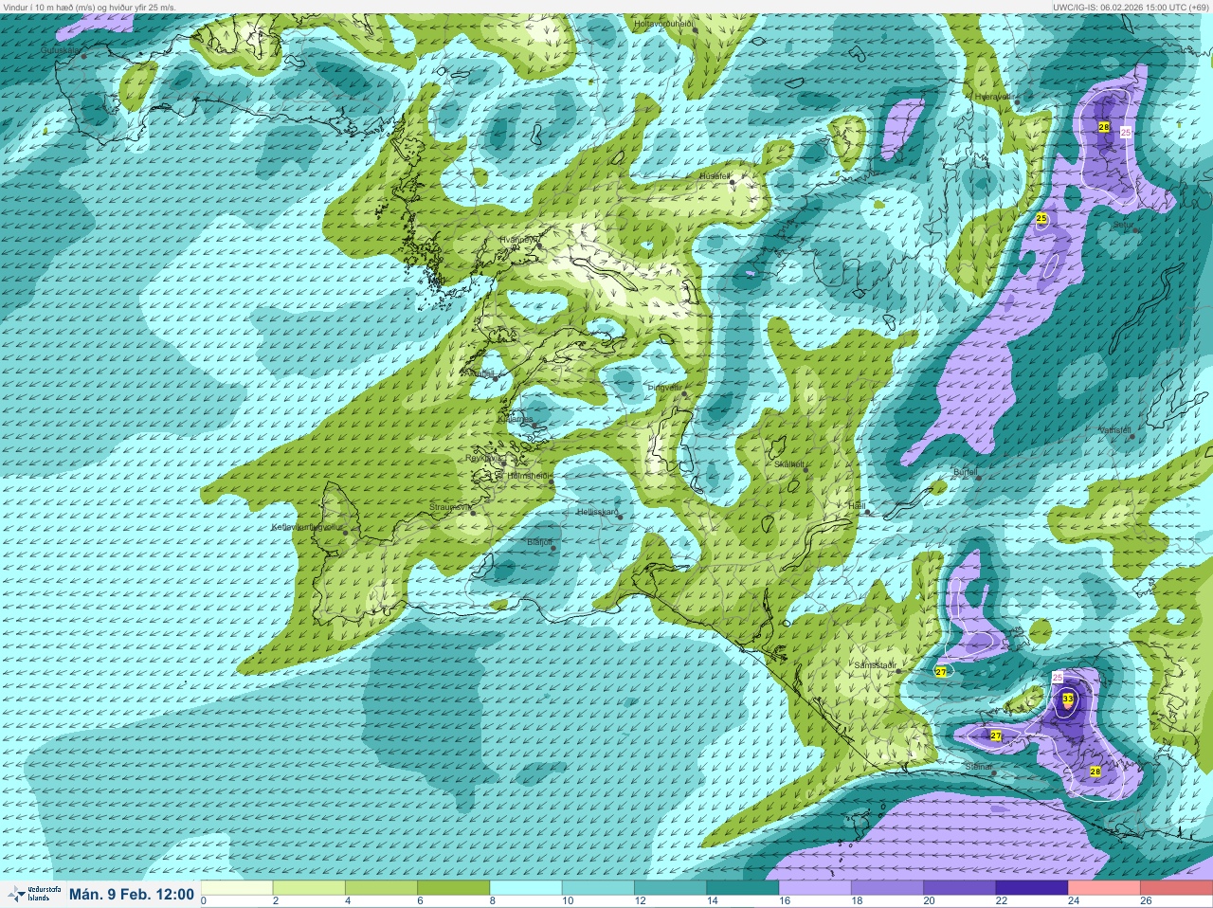
Task: Click the Setur station label
Action: pos(1123,226)
